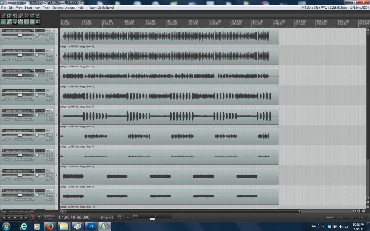Click the Play transport button
370x231 pixels.
click(x=15, y=217)
